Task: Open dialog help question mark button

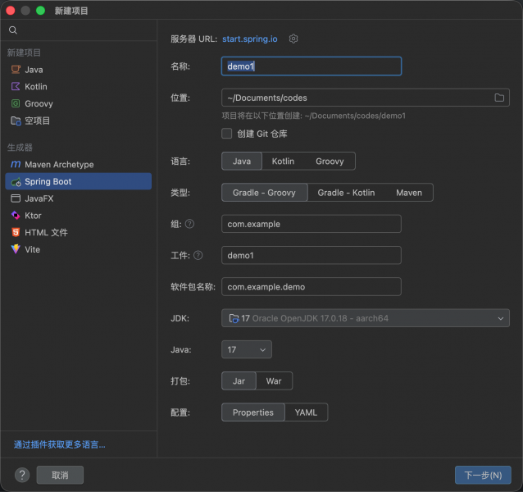Action: point(22,475)
